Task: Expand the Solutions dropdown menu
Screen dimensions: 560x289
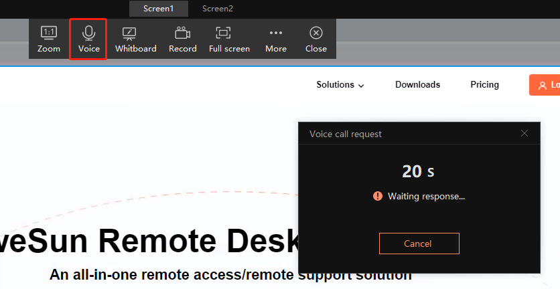Action: click(340, 84)
